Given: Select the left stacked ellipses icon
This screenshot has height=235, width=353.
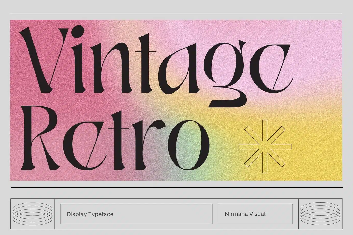Looking at the screenshot, I should (32, 214).
